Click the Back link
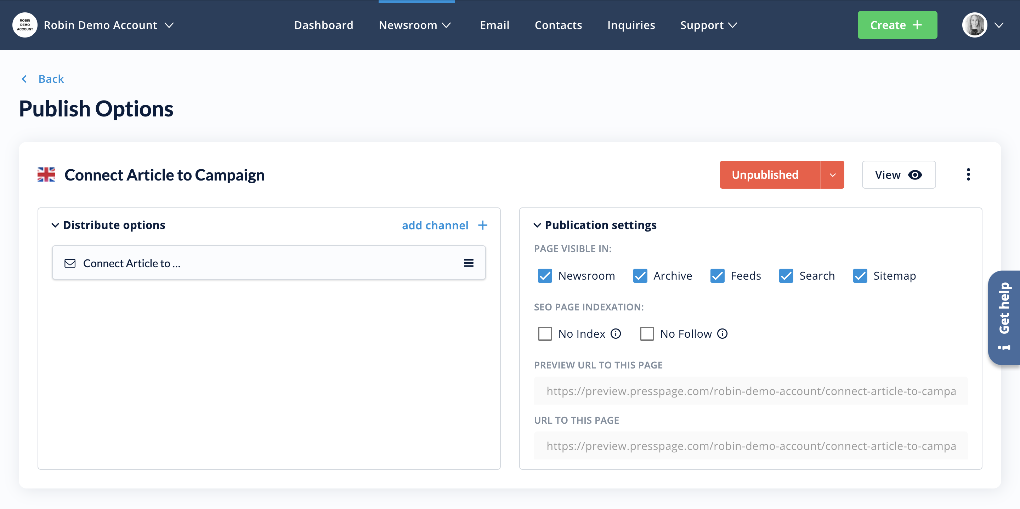Screen dimensions: 1020x509 51,79
